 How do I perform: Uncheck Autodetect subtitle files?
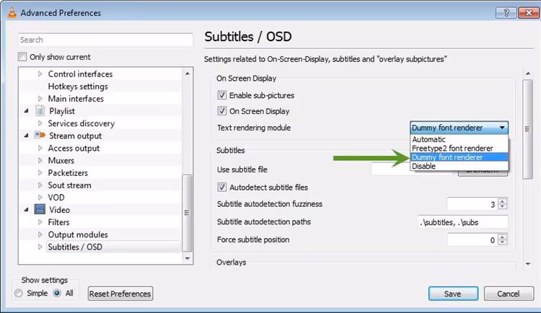click(x=222, y=187)
